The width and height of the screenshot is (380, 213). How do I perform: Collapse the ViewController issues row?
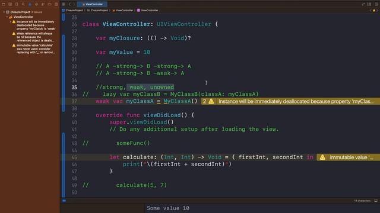click(x=7, y=17)
